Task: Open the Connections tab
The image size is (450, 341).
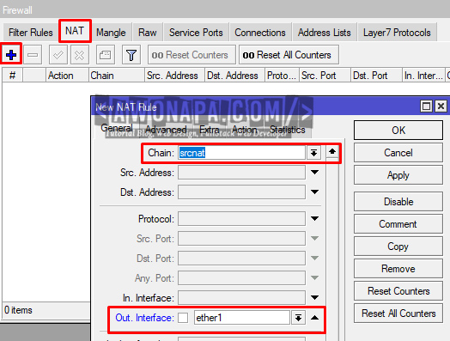Action: point(260,33)
